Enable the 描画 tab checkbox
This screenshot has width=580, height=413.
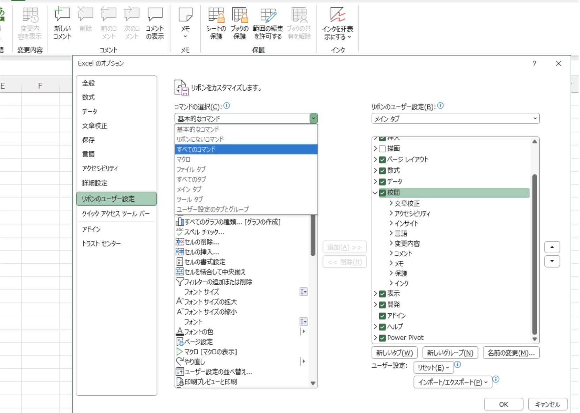[382, 149]
